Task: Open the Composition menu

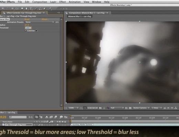Action: pos(40,2)
